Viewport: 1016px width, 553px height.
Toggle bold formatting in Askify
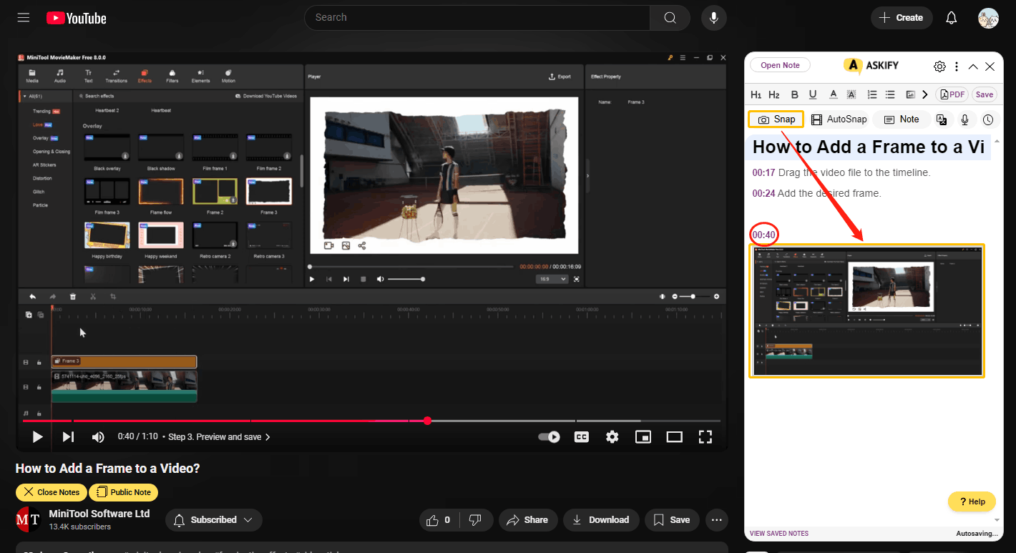pos(794,94)
